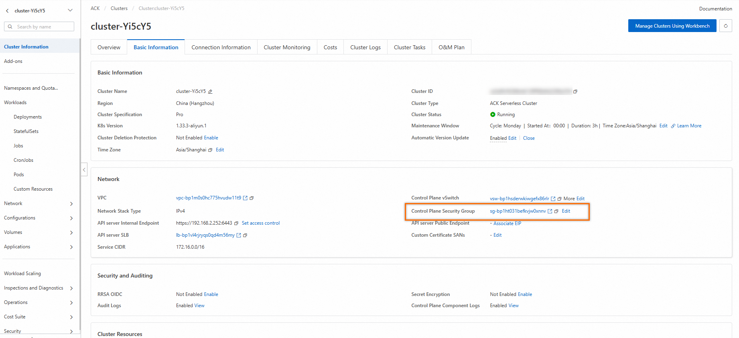This screenshot has height=338, width=739.
Task: Close Automatic Version Update
Action: click(x=529, y=138)
